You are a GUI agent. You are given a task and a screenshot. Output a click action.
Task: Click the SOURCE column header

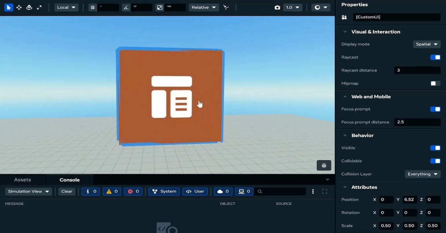(284, 204)
